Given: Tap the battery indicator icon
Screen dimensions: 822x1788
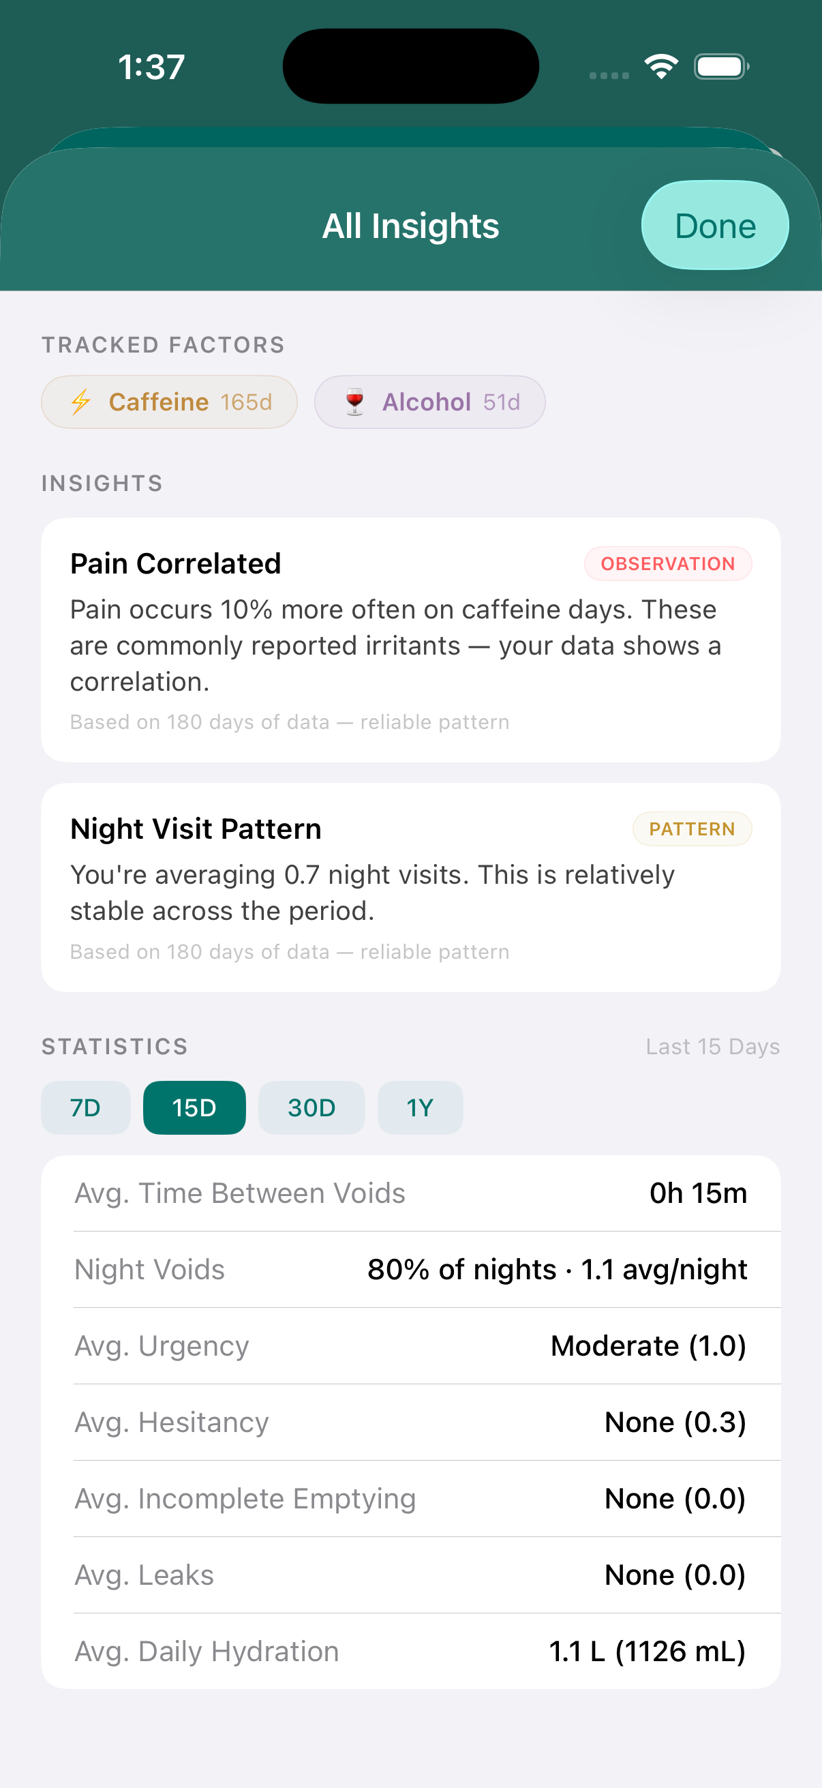Looking at the screenshot, I should pos(720,66).
